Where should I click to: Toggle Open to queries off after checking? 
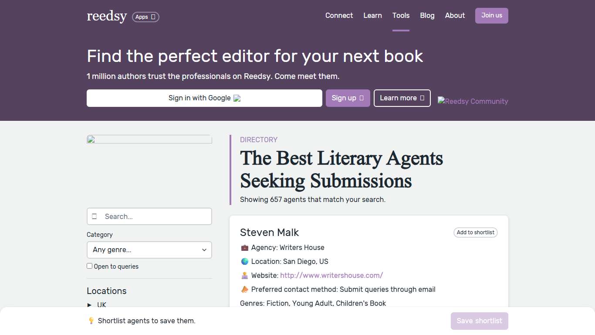(89, 266)
